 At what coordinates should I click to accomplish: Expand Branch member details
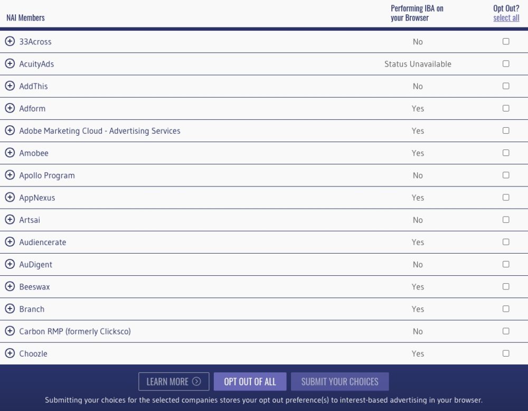(10, 309)
